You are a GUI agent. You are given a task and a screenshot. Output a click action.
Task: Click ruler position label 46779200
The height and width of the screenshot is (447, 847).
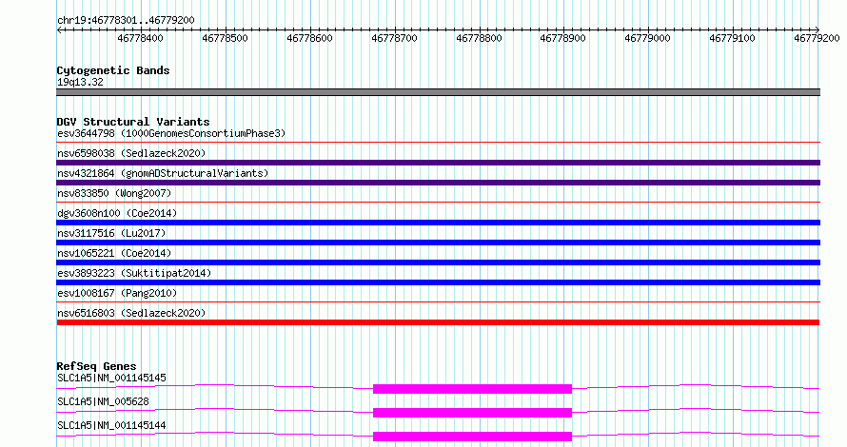tap(817, 38)
